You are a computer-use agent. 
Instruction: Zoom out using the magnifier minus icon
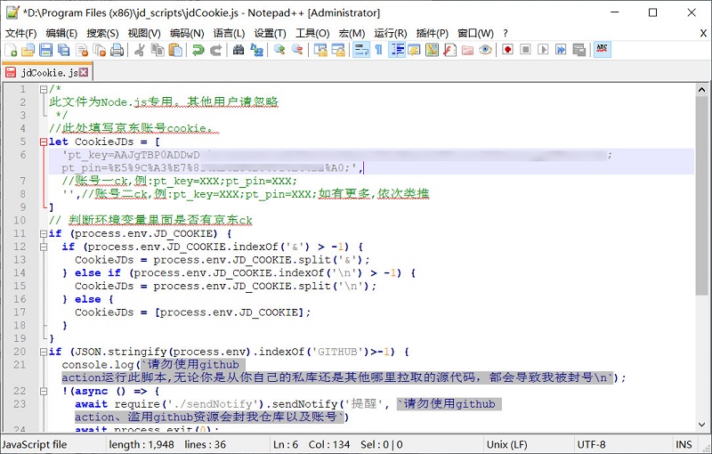297,50
